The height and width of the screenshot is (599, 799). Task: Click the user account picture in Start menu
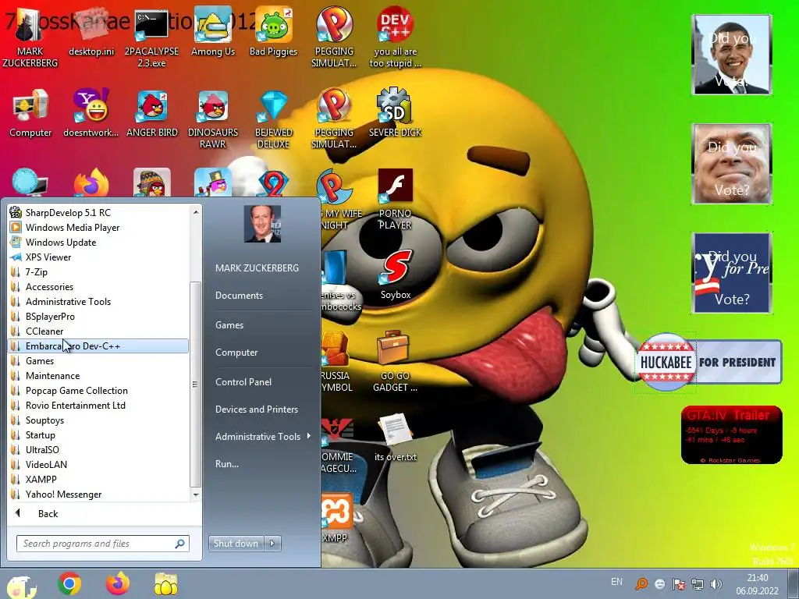[x=262, y=224]
